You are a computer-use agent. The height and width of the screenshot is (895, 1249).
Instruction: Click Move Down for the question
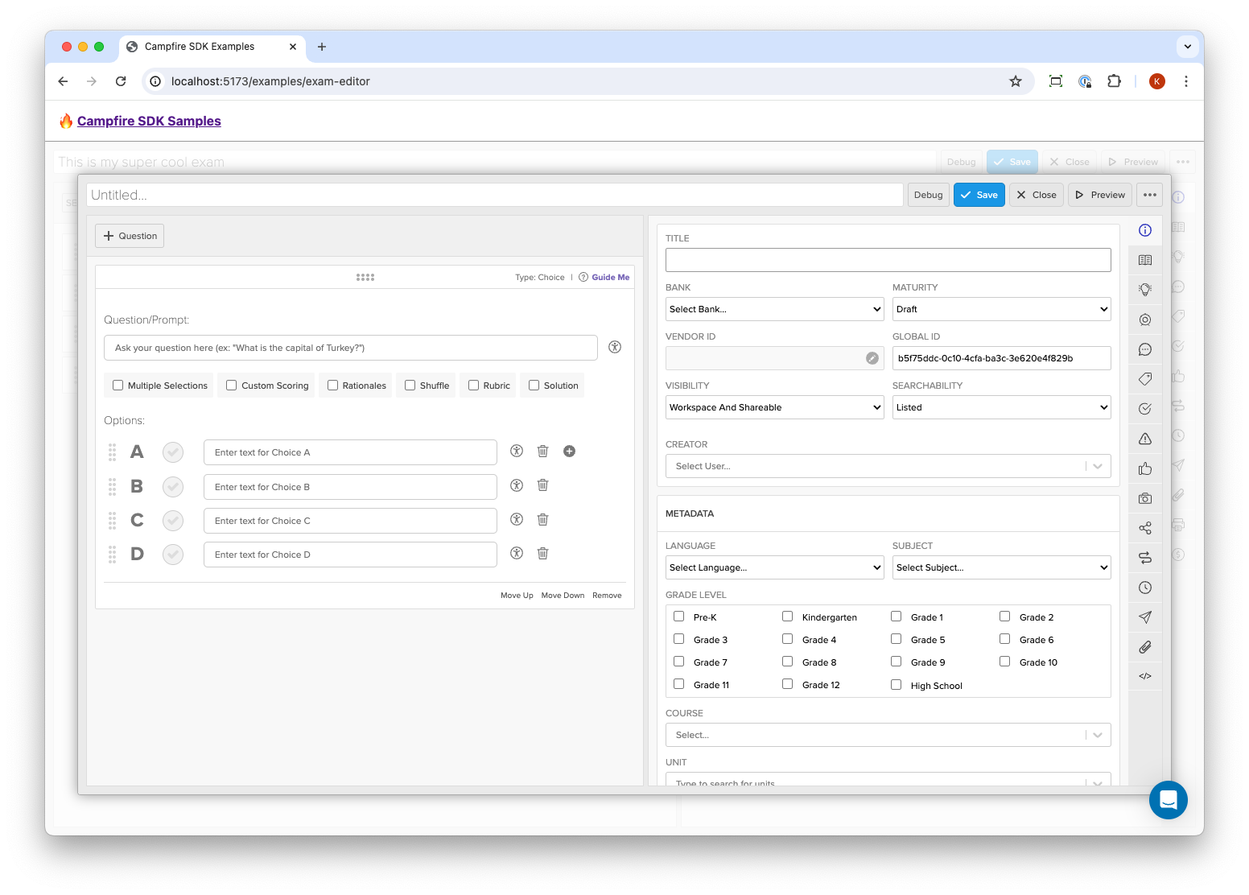(563, 596)
